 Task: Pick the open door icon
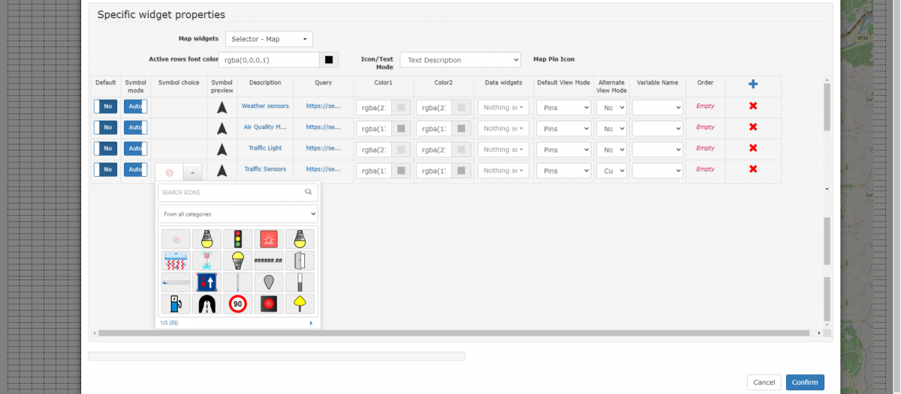click(300, 261)
